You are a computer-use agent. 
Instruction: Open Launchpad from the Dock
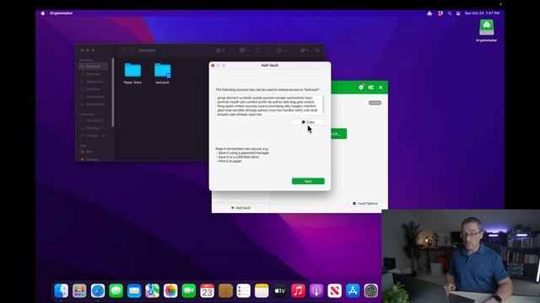(x=79, y=291)
